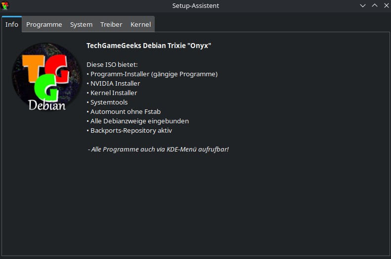Click the TGG window menu icon in title bar
This screenshot has height=259, width=391.
click(x=5, y=5)
